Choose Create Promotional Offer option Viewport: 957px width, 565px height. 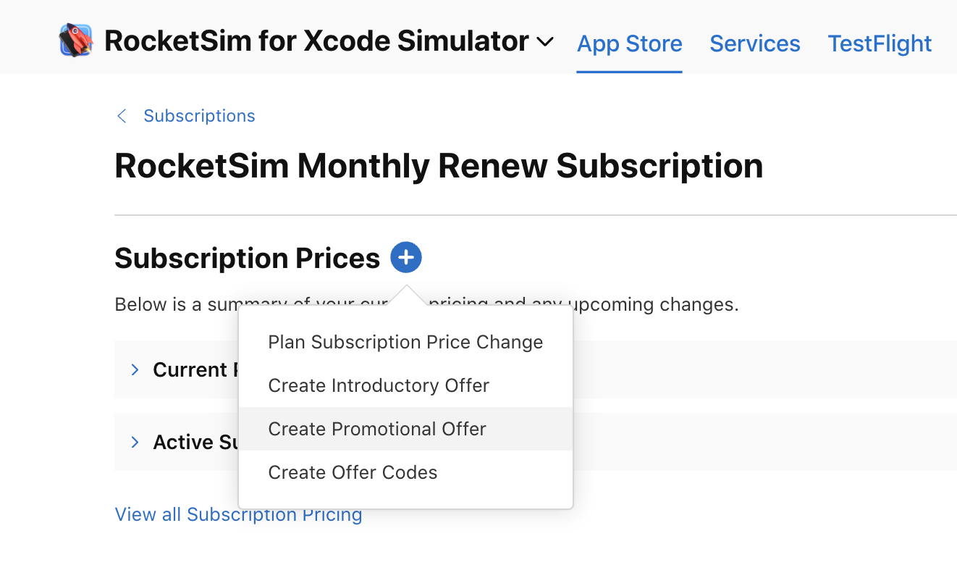pyautogui.click(x=376, y=429)
